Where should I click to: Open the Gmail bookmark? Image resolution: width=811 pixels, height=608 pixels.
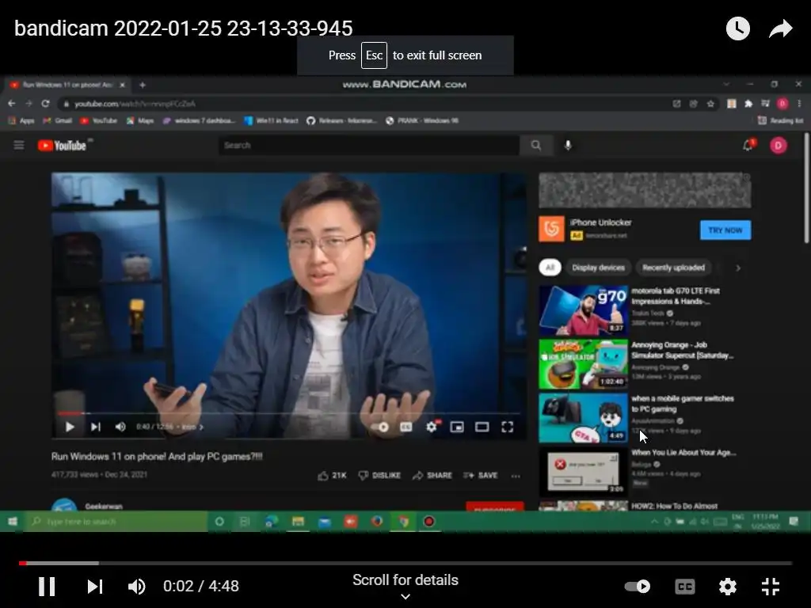pyautogui.click(x=57, y=120)
